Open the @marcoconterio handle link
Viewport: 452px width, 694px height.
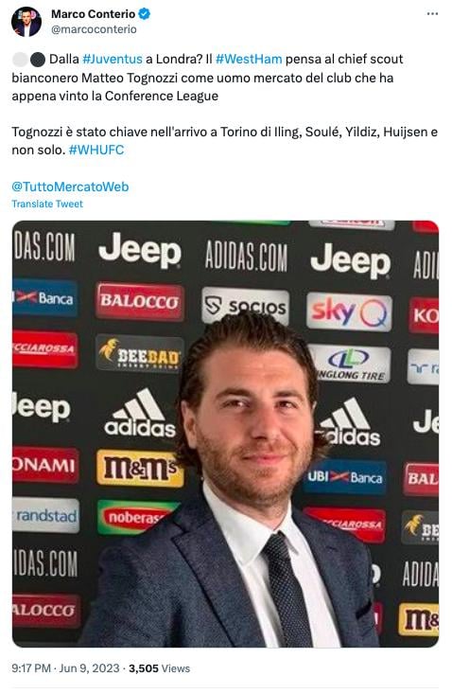95,29
